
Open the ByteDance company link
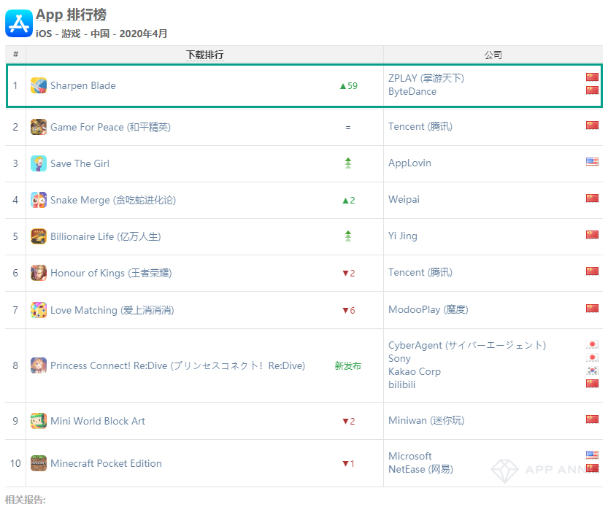[412, 91]
